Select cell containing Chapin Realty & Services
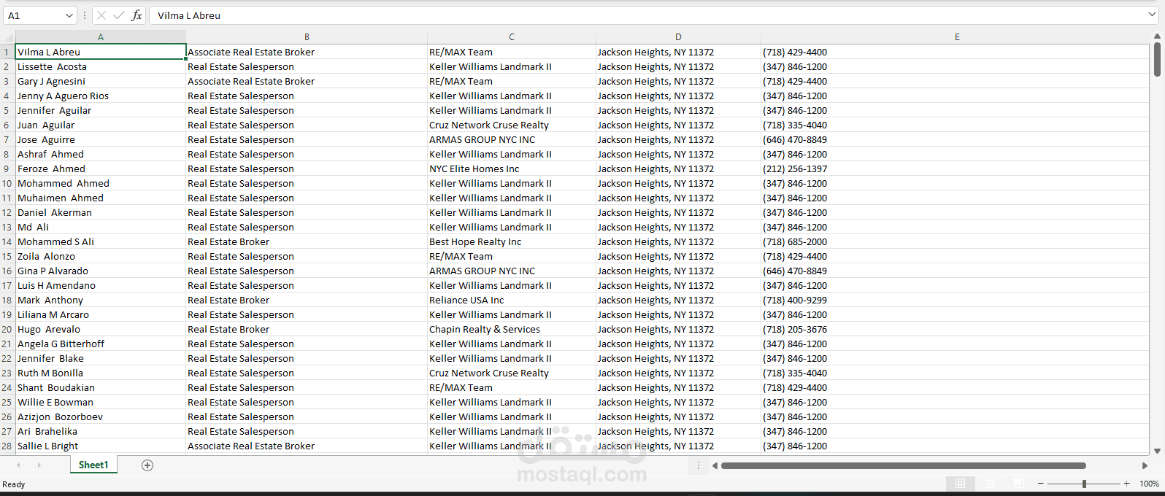 512,329
